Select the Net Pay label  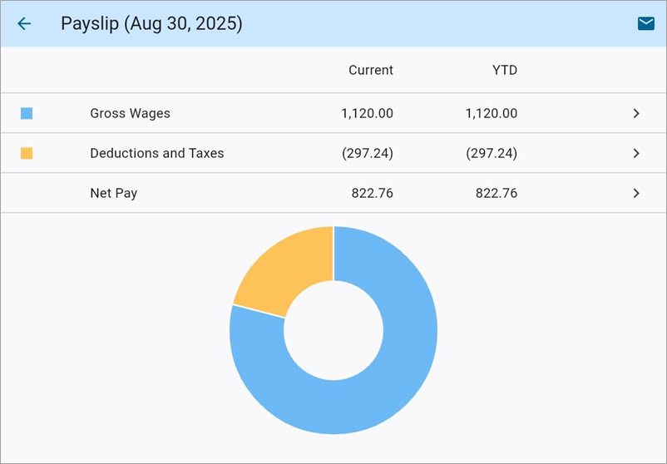click(x=113, y=193)
